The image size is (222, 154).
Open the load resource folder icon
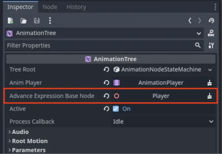[24, 21]
